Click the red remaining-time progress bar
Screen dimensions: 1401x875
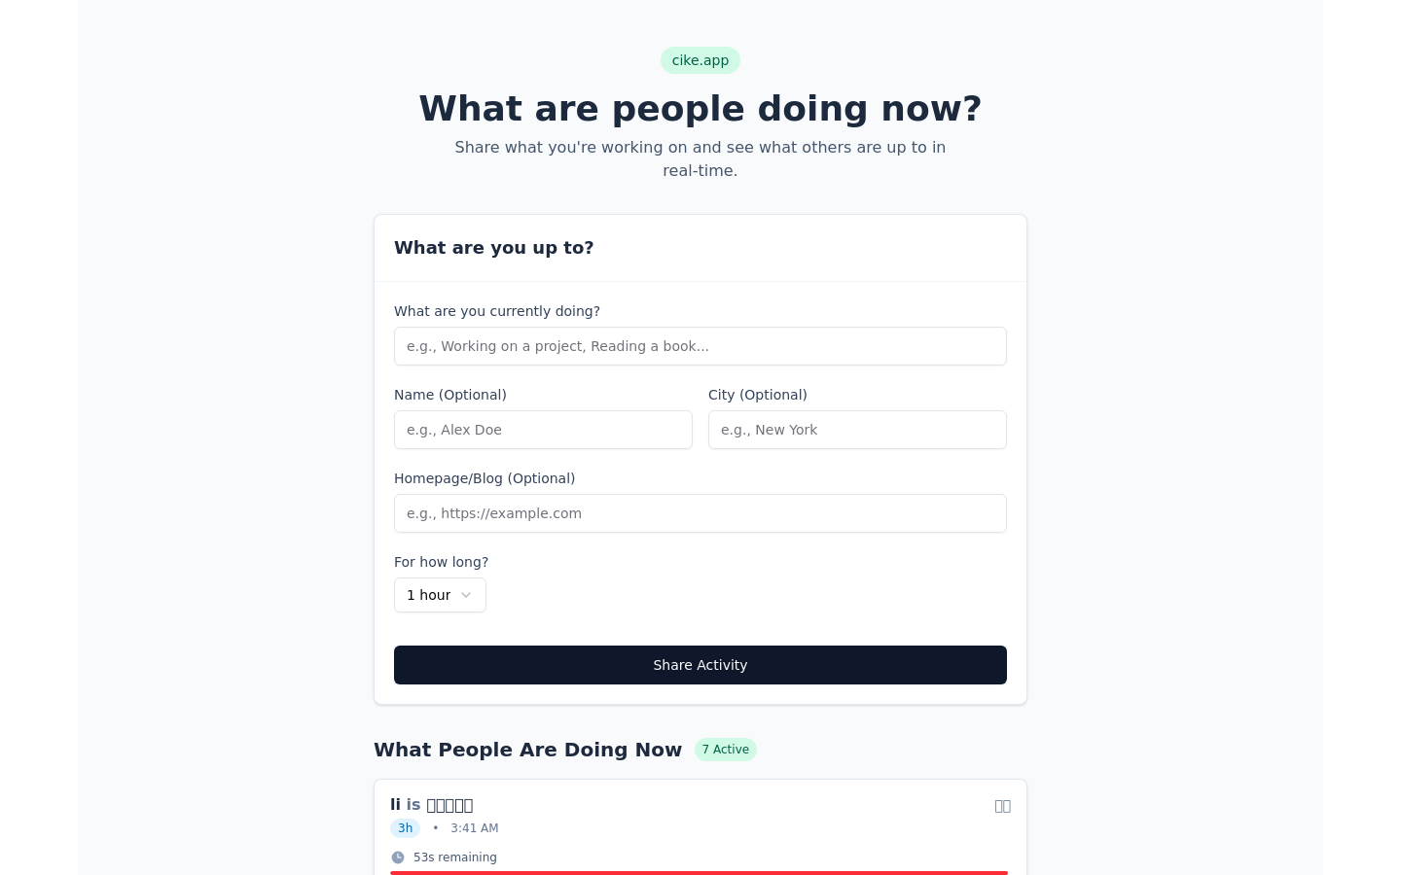tap(699, 872)
